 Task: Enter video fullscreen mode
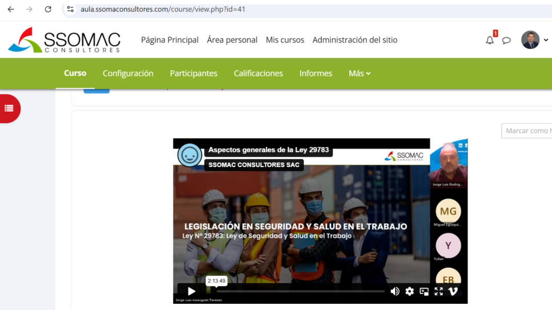tap(439, 291)
